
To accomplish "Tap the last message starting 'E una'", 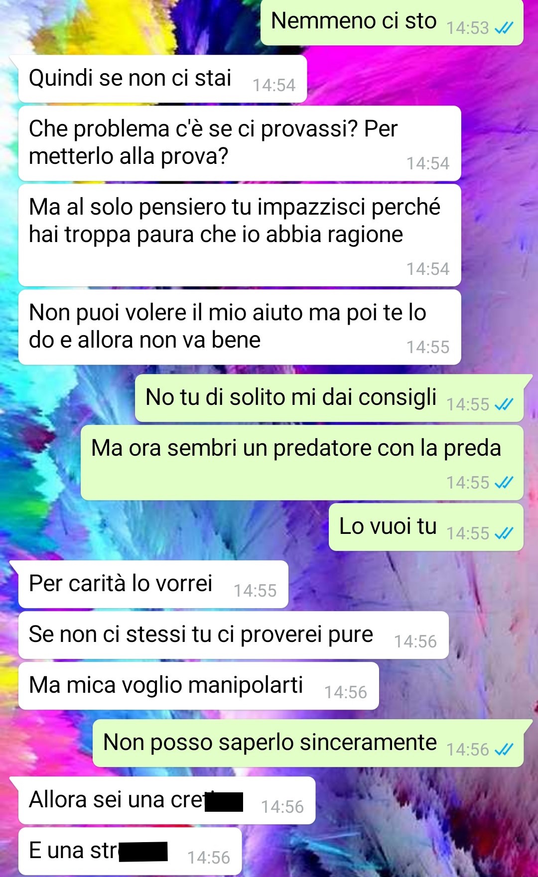I will pos(130,851).
